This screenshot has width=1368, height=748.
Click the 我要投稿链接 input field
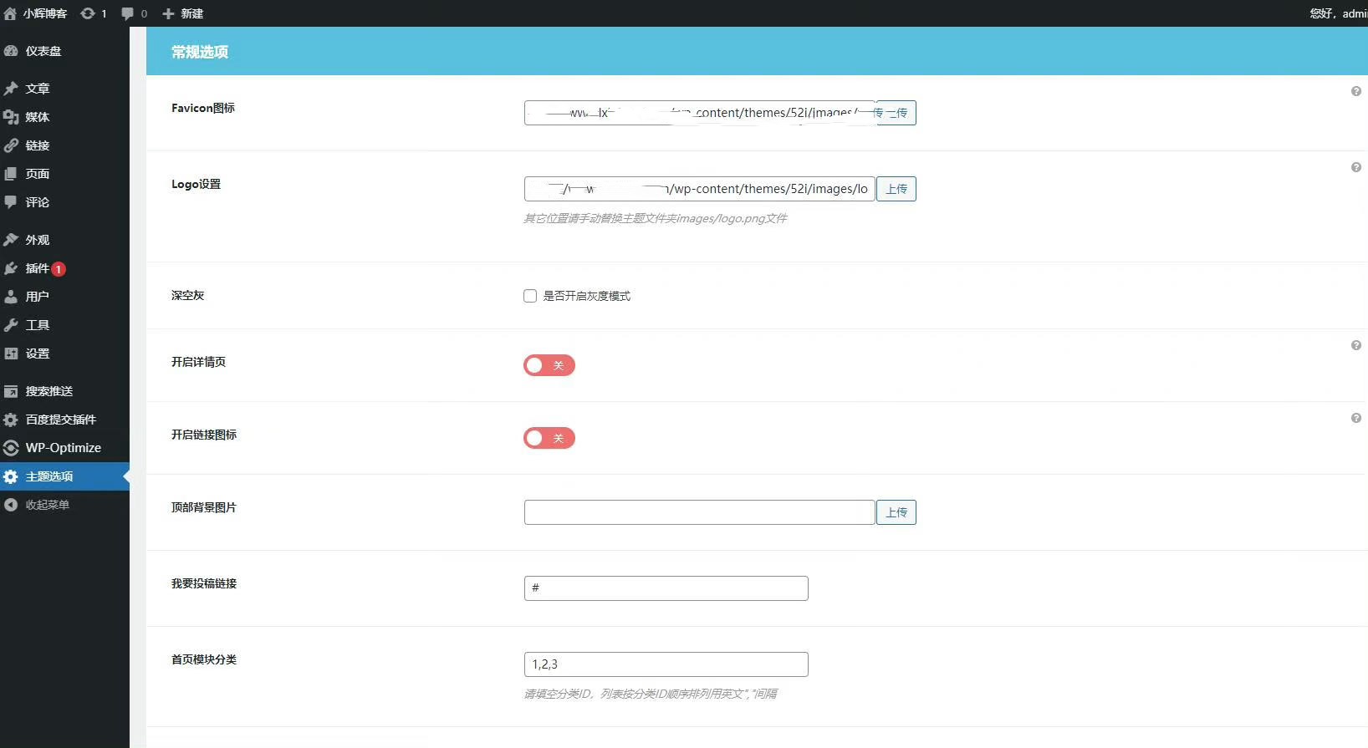[666, 588]
